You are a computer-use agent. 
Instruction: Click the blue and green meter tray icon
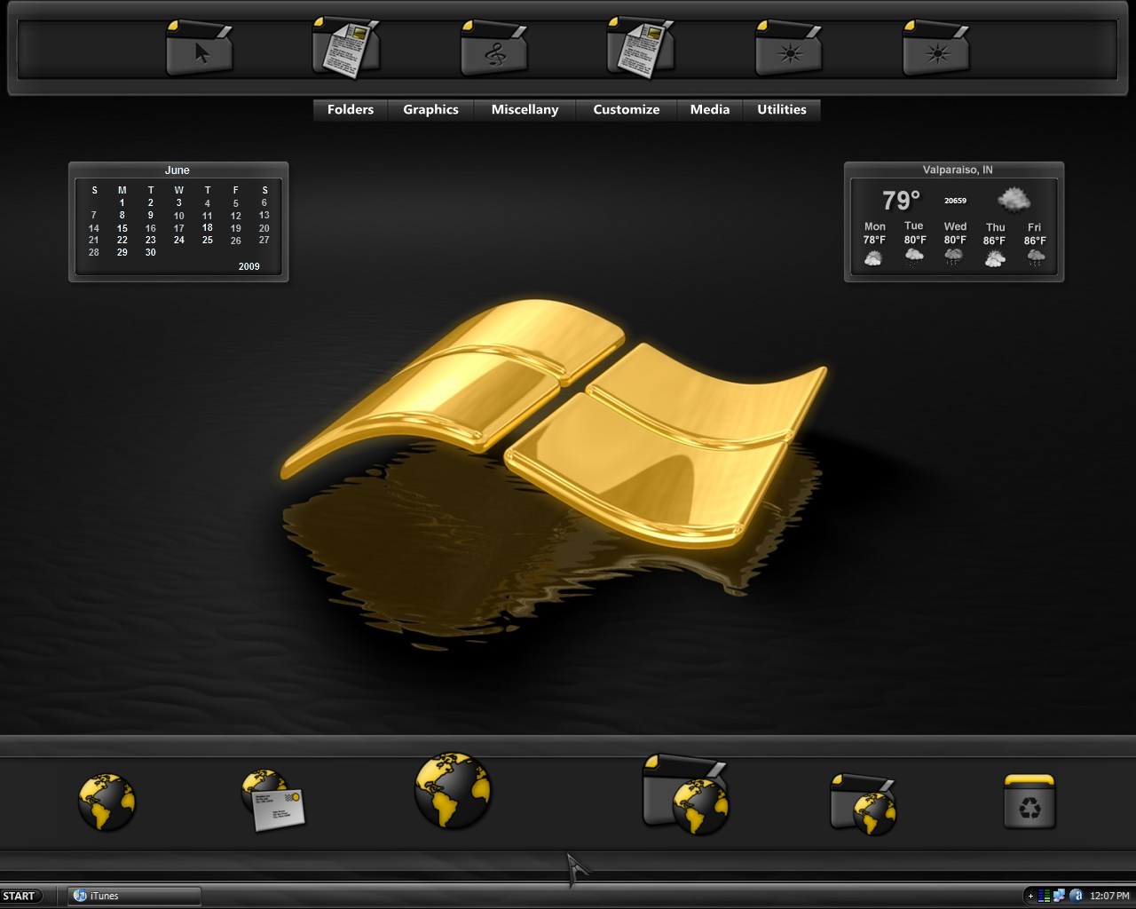click(x=1045, y=896)
